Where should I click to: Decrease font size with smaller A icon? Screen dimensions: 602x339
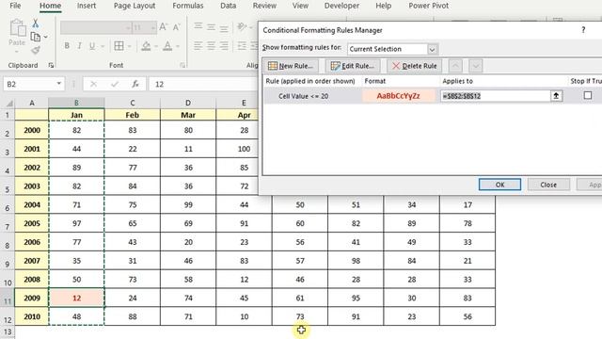click(x=176, y=27)
